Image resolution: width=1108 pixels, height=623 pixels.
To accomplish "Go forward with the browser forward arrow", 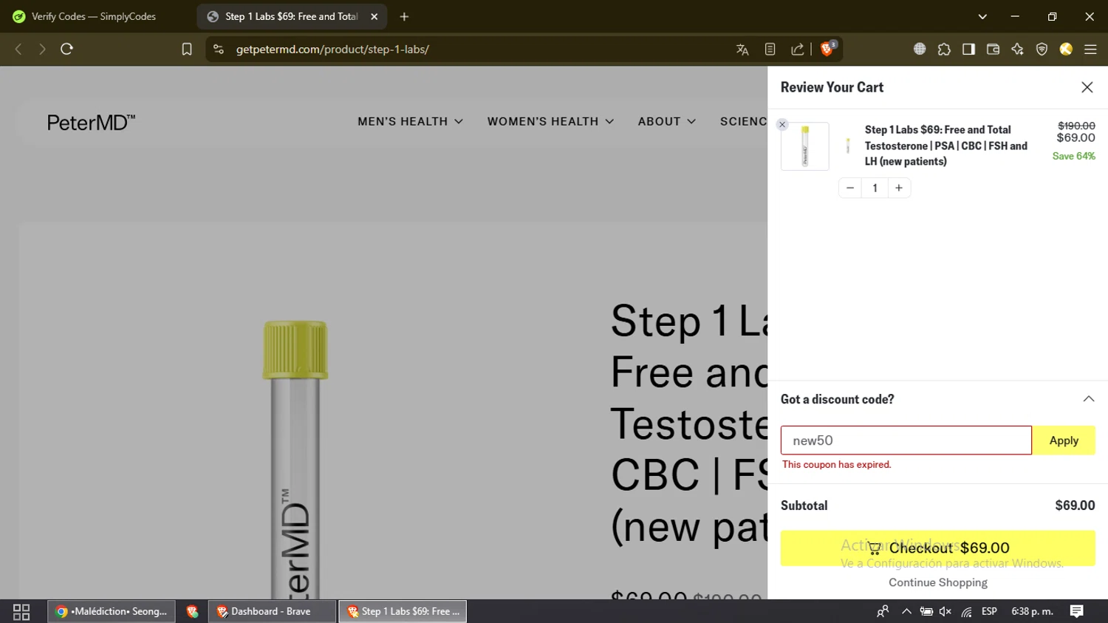I will (x=42, y=49).
